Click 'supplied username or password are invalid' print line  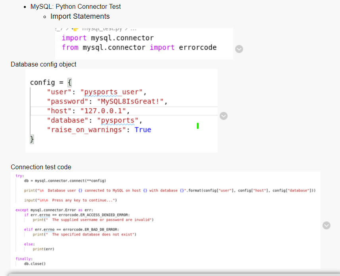tap(93, 220)
